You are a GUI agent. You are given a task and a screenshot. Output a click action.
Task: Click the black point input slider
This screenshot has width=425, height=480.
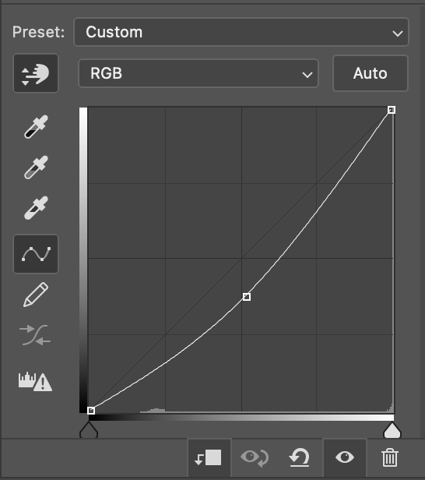(89, 430)
